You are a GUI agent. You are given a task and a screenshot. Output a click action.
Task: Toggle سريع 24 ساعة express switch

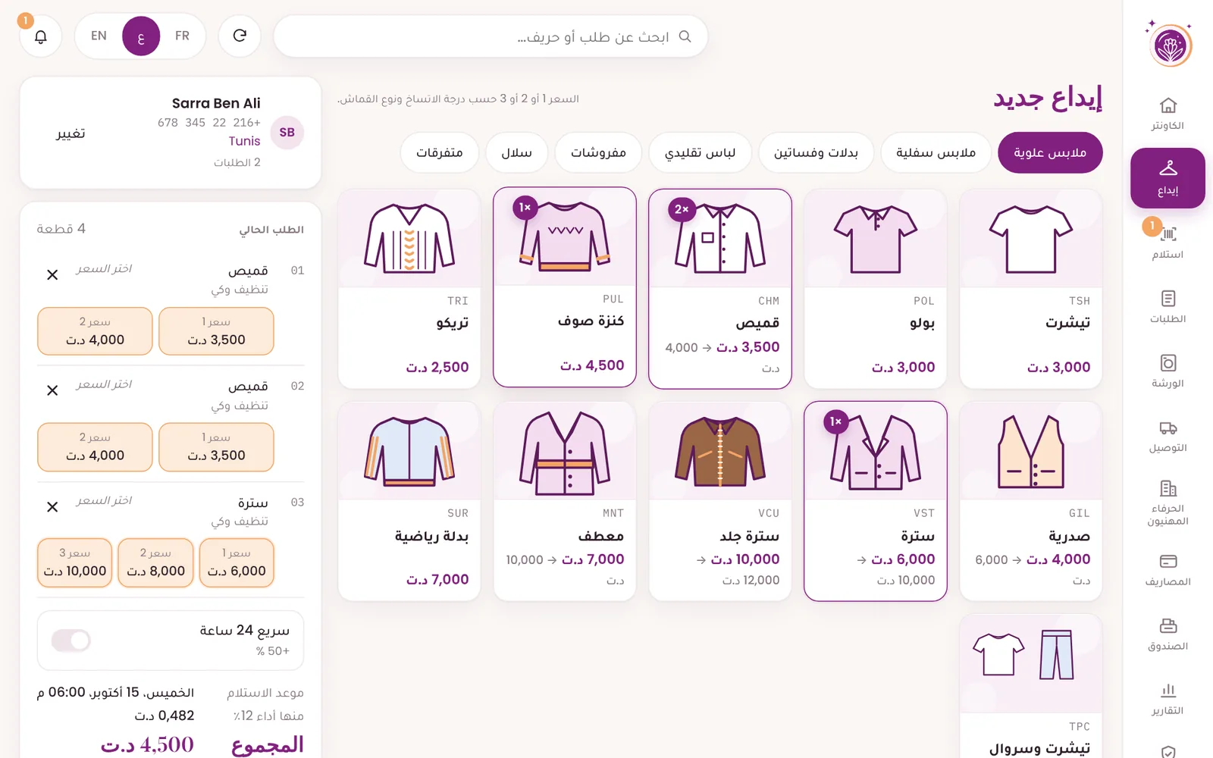(x=71, y=641)
